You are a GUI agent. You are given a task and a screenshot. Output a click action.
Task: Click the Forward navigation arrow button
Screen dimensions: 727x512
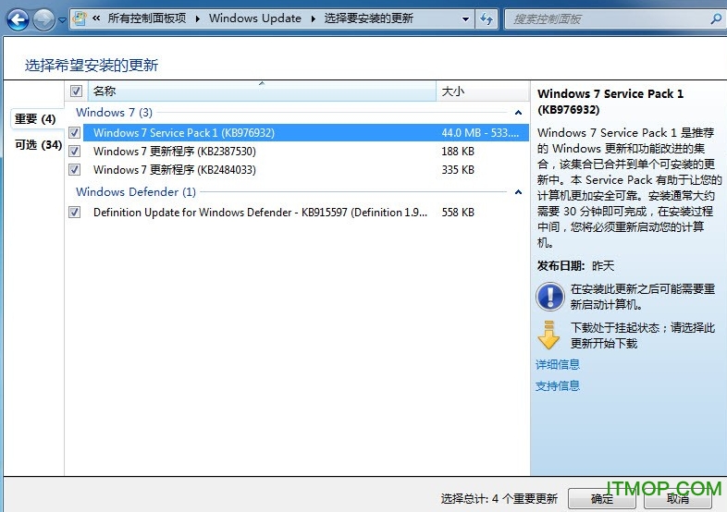(x=44, y=19)
